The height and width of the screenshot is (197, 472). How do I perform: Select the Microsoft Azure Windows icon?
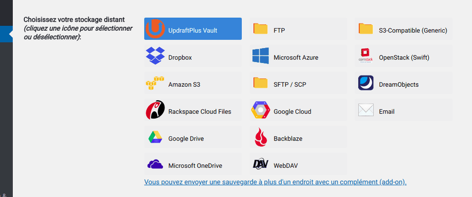tap(260, 56)
